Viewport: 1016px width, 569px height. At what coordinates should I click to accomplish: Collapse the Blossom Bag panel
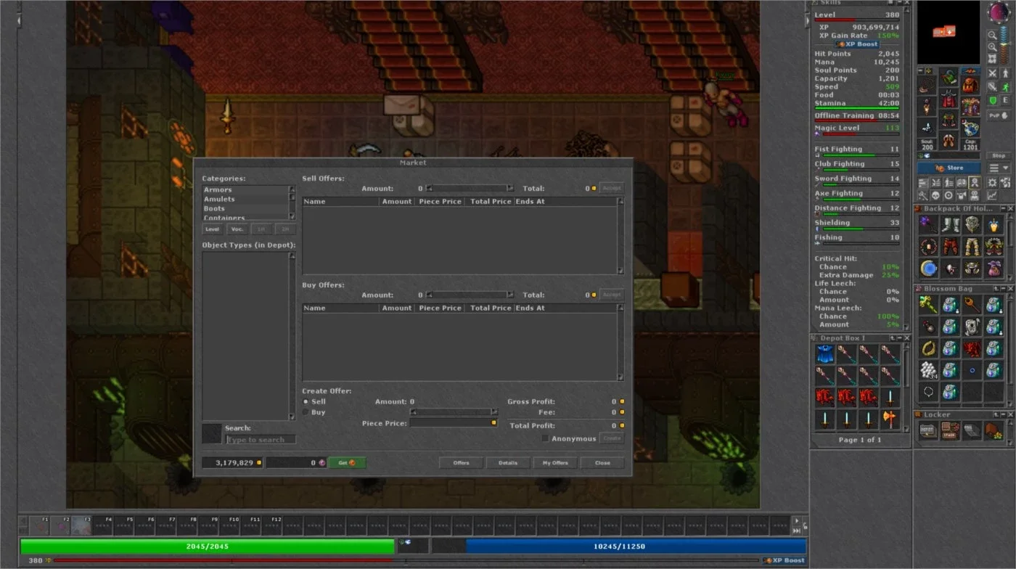[1002, 288]
